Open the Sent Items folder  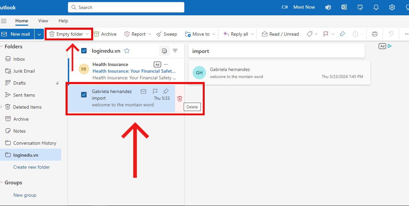click(x=31, y=95)
